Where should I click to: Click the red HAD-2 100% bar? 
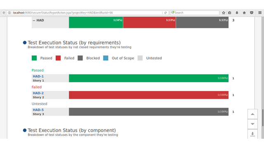click(148, 95)
